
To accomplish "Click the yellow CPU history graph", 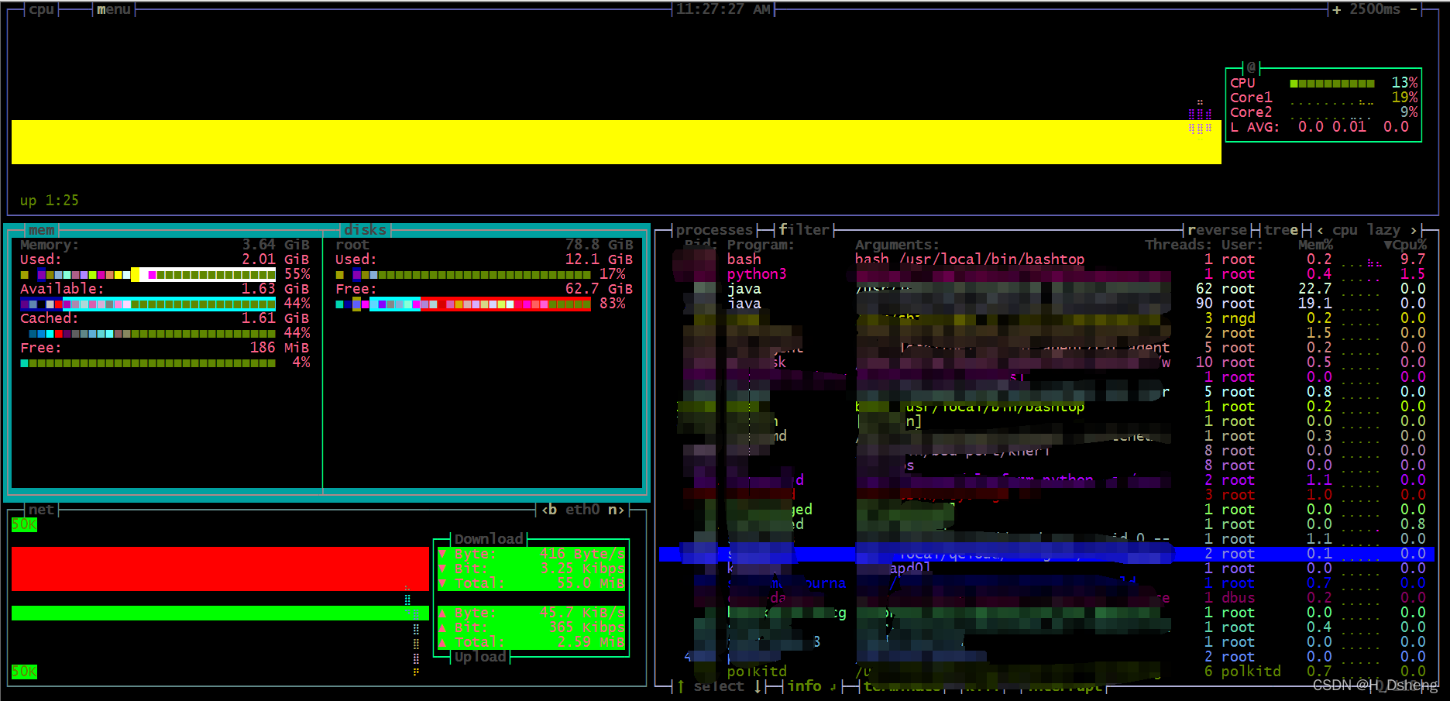I will pyautogui.click(x=617, y=142).
